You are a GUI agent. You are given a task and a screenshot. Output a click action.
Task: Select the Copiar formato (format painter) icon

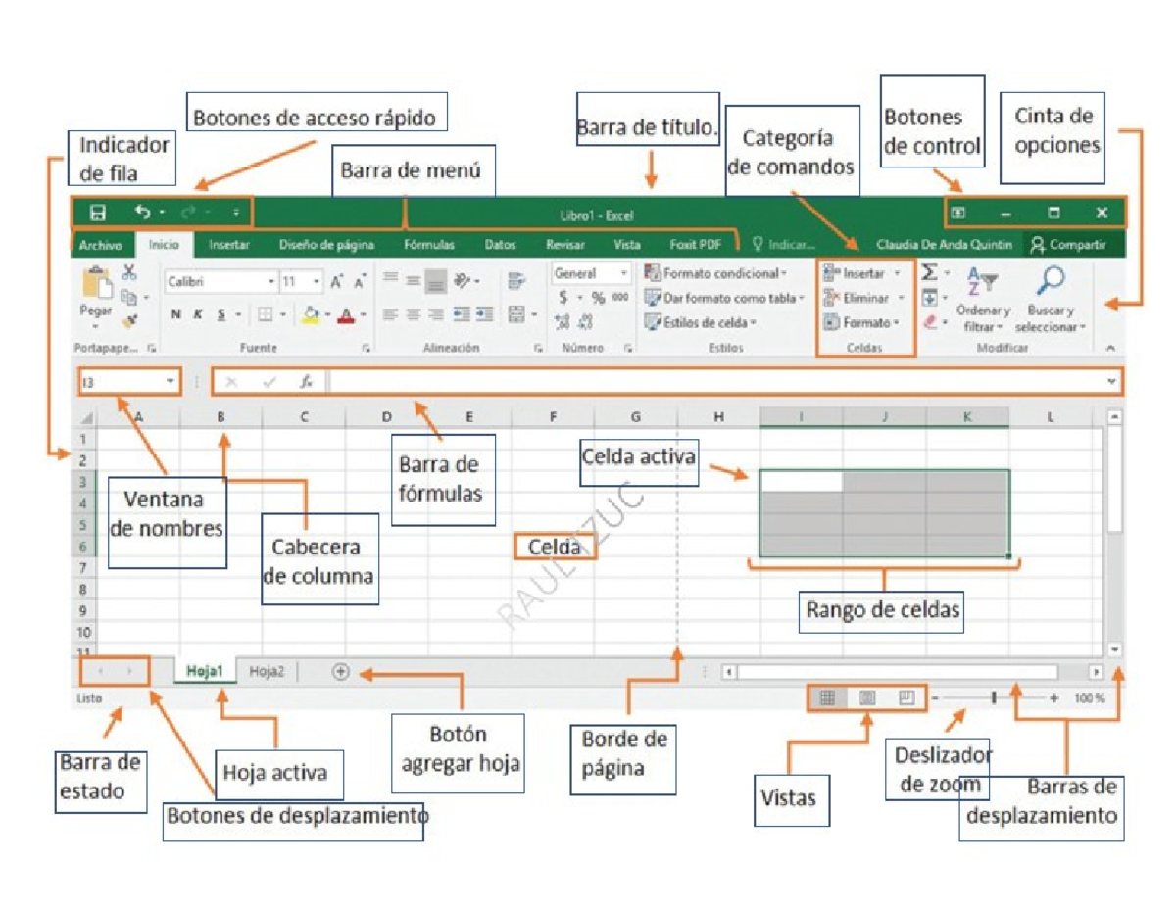(x=130, y=318)
